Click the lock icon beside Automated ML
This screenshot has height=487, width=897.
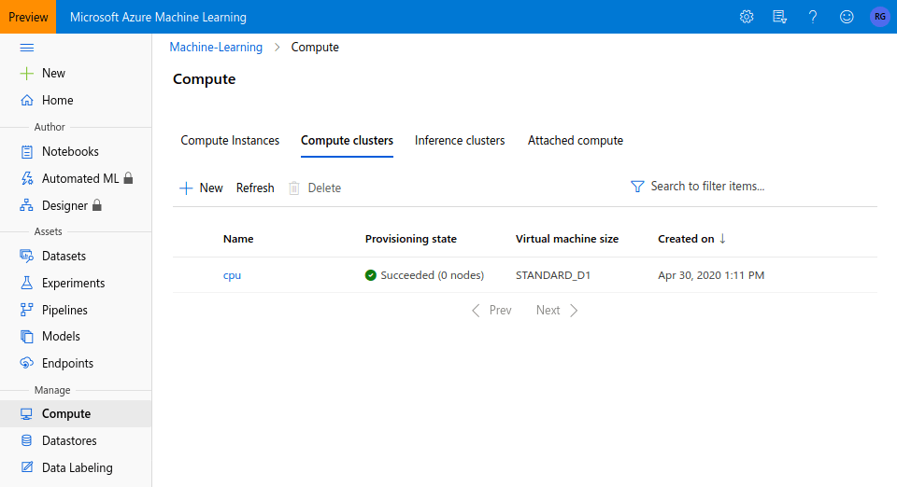click(128, 178)
